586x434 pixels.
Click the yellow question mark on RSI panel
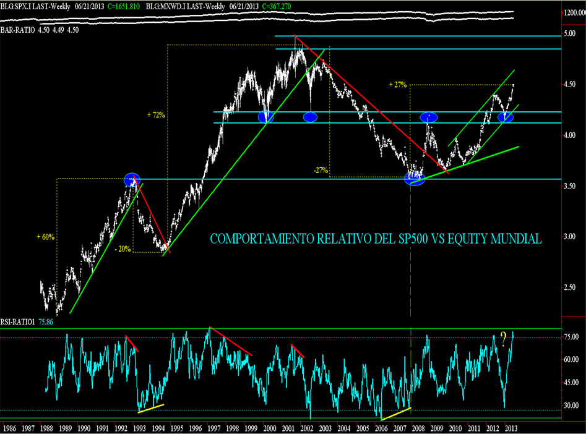(503, 338)
